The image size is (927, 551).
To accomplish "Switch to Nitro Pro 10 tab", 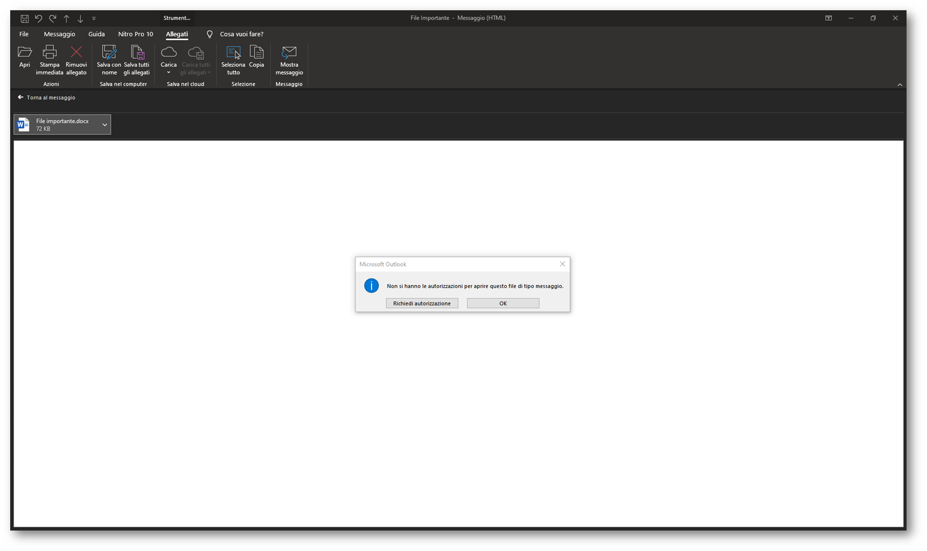I will (135, 34).
